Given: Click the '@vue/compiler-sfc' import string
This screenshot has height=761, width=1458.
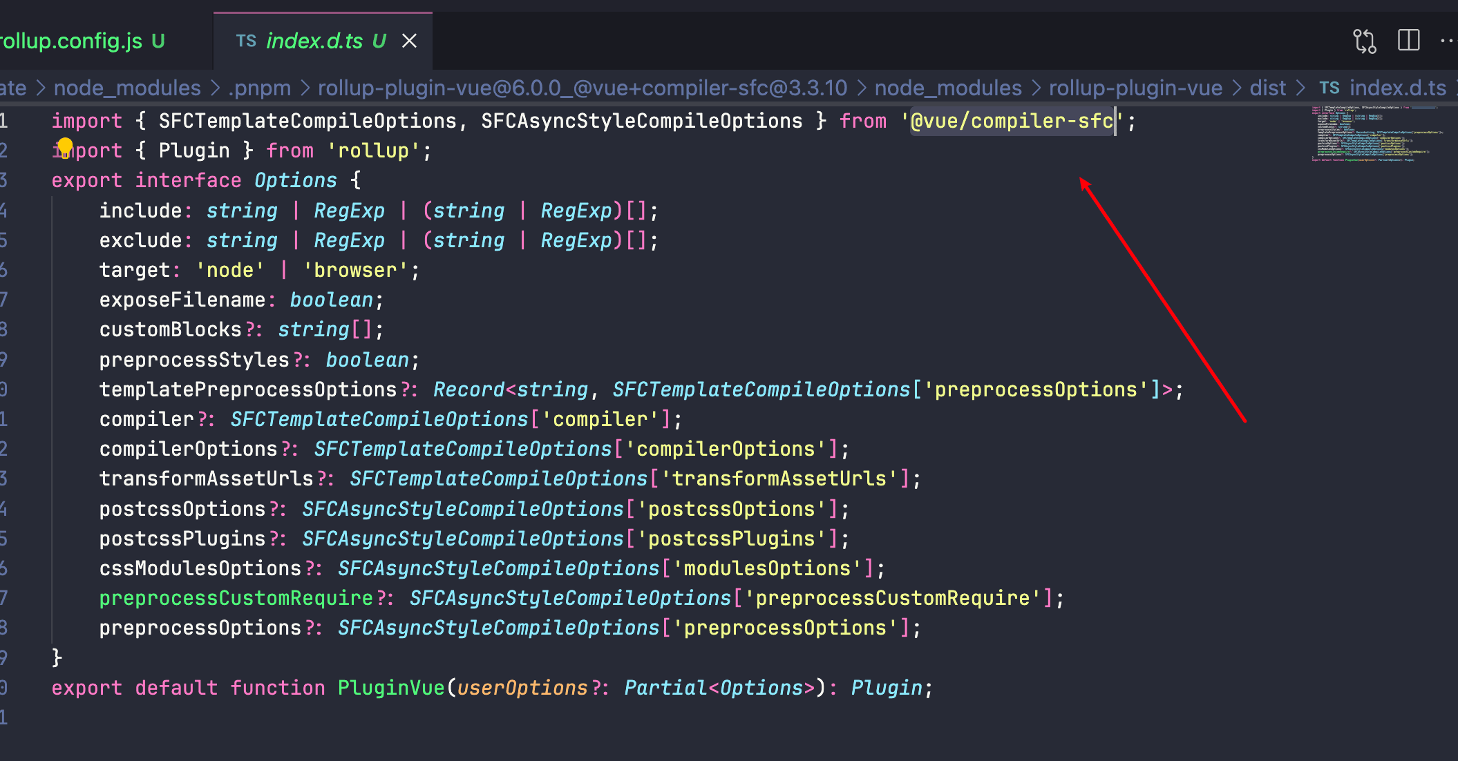Looking at the screenshot, I should click(1012, 122).
